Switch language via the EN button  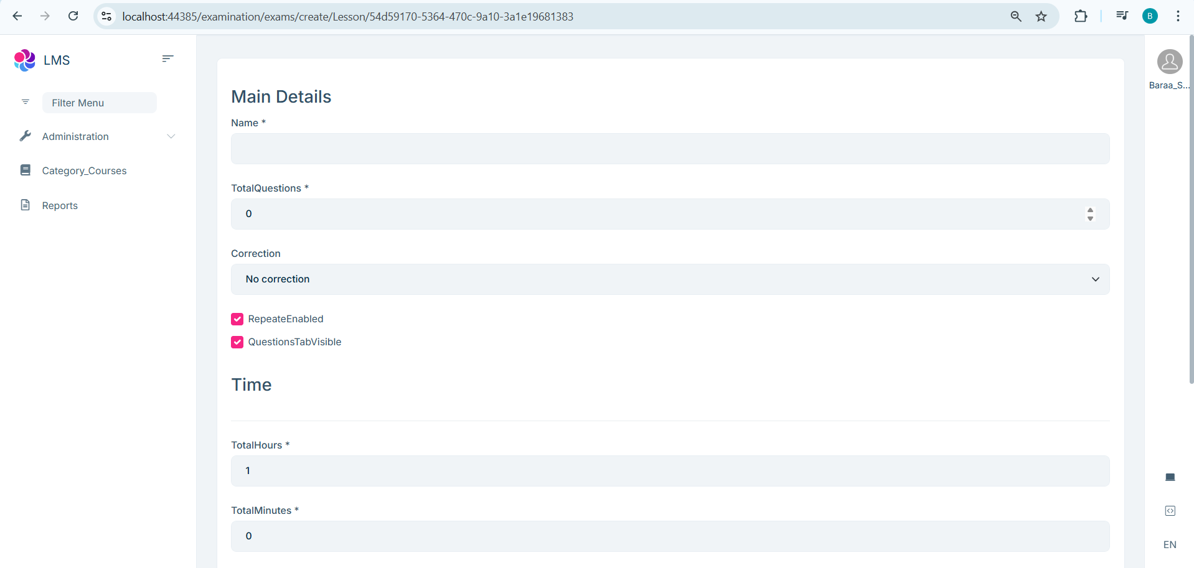pos(1170,544)
